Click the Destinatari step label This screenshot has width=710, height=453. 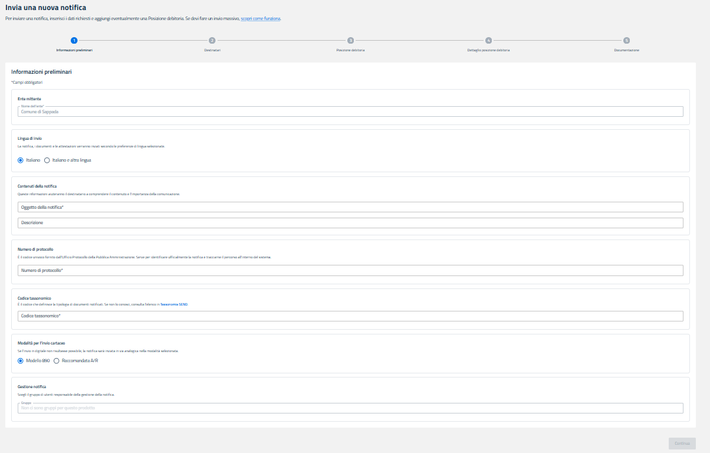tap(212, 50)
